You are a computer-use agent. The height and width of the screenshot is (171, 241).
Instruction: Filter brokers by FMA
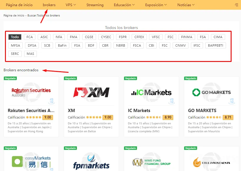[x=73, y=37]
